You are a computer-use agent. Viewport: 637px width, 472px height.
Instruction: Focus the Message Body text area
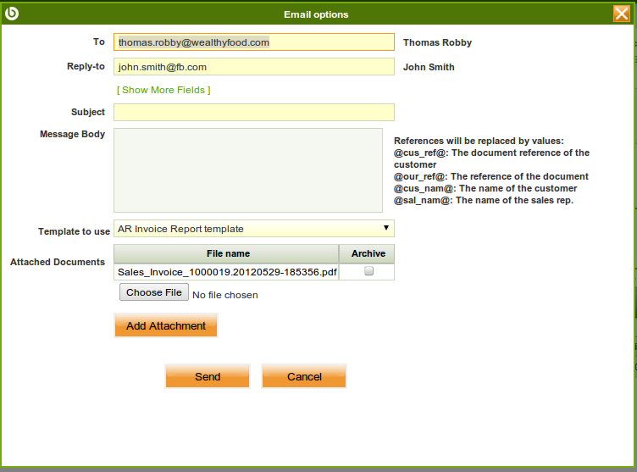pos(247,170)
